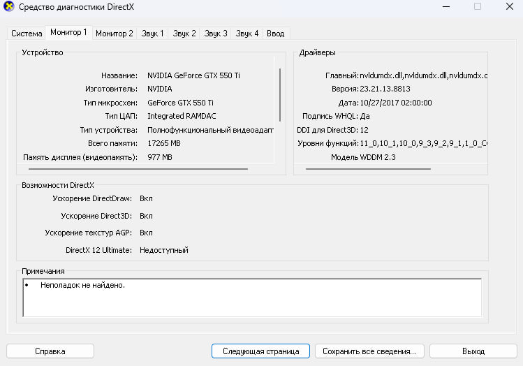Open the Система tab
Screen dimensions: 523x366
point(27,34)
